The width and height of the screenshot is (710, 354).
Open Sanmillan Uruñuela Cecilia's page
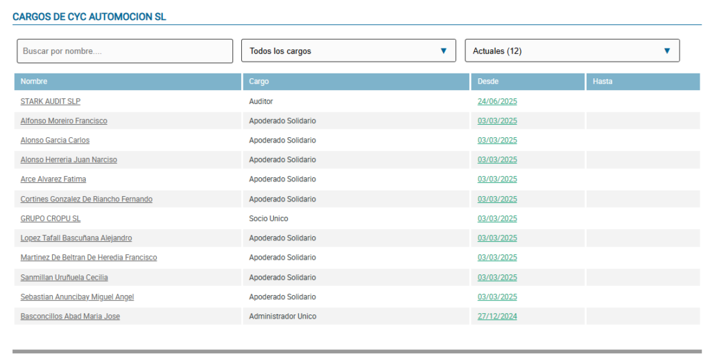pos(64,278)
